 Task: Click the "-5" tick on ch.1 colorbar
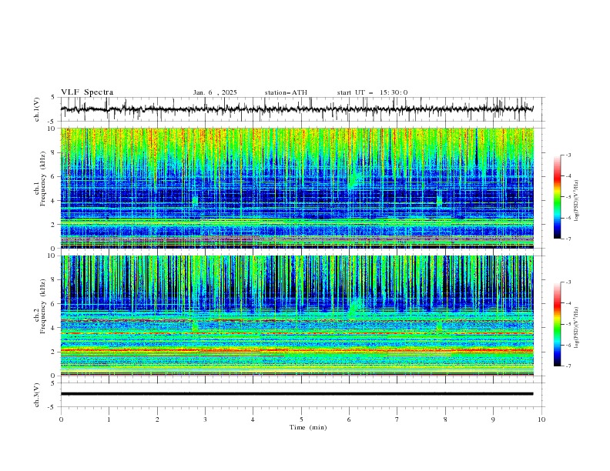[x=568, y=197]
